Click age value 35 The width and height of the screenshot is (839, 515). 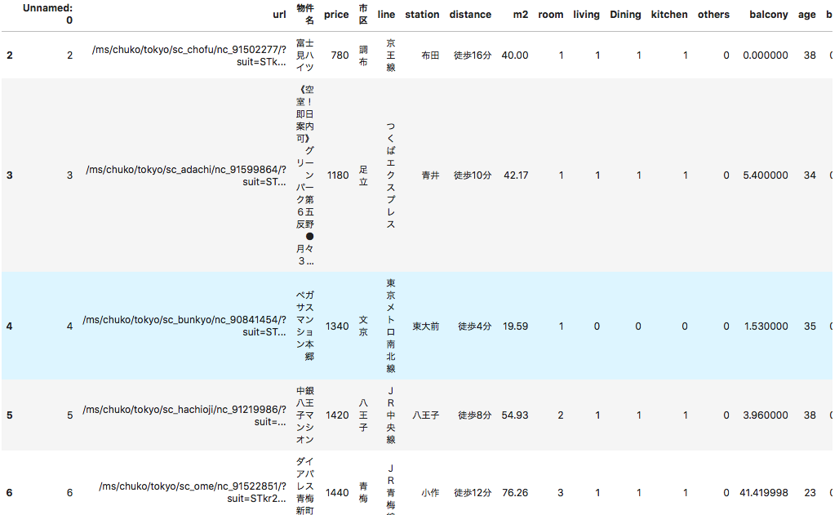(x=810, y=326)
